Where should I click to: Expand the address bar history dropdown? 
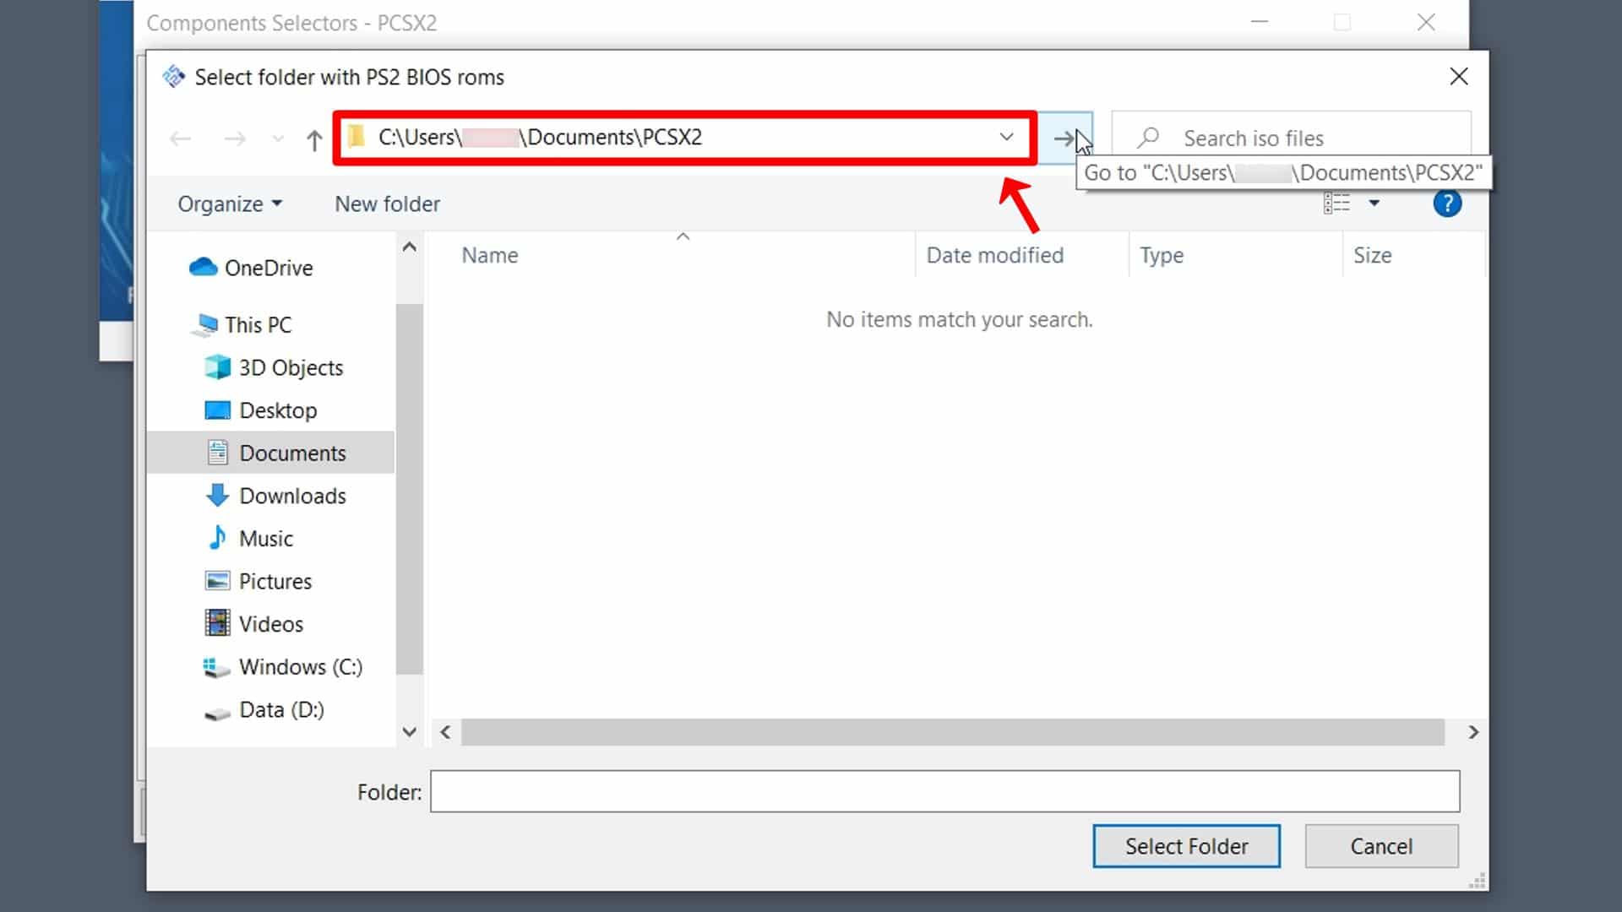click(x=1006, y=137)
